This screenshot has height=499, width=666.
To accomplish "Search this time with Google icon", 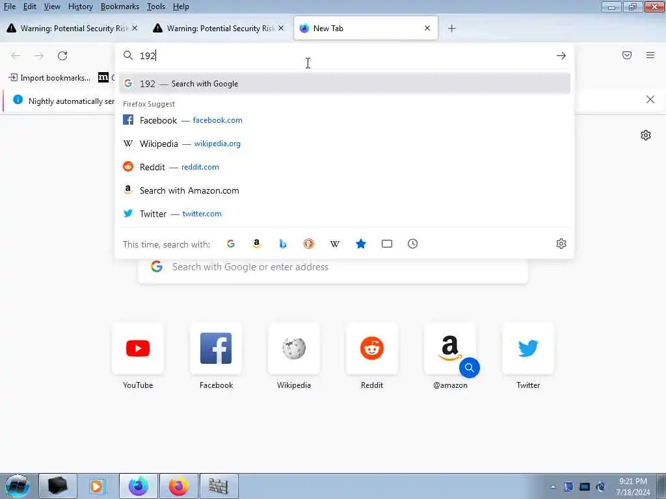I will 231,244.
